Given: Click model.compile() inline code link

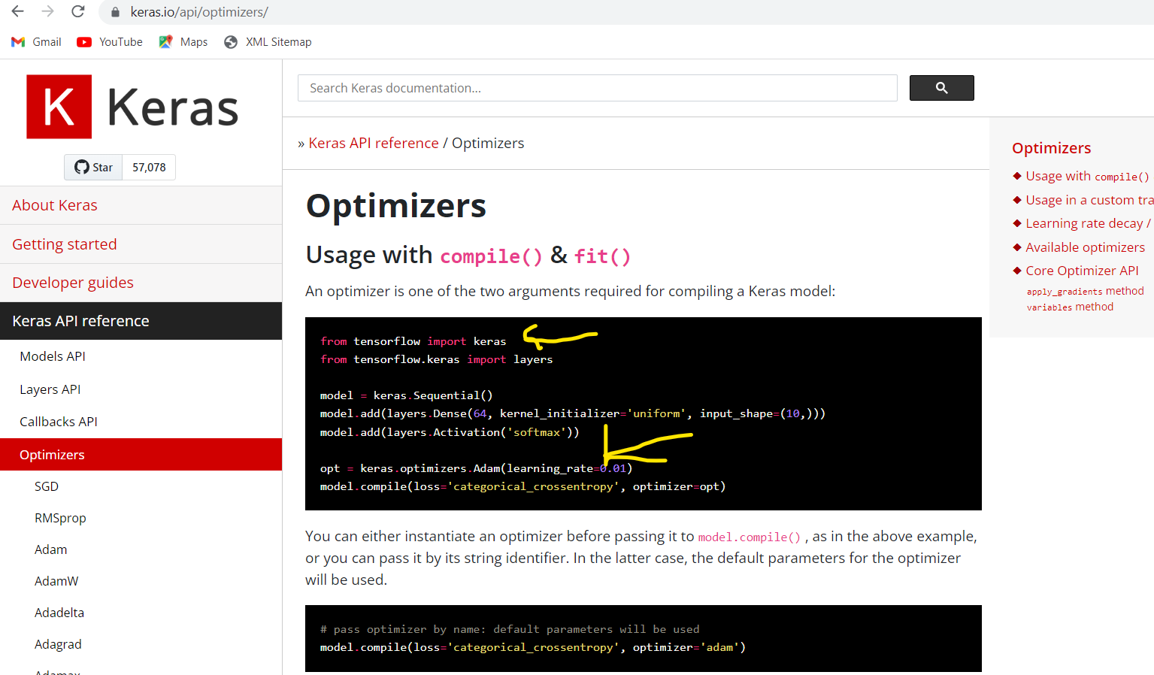Looking at the screenshot, I should (x=750, y=537).
